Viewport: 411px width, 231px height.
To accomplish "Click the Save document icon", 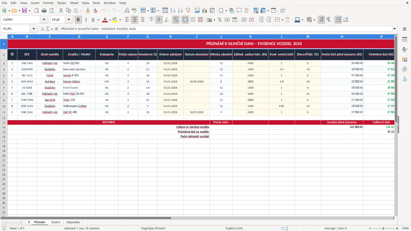I will tap(24, 11).
